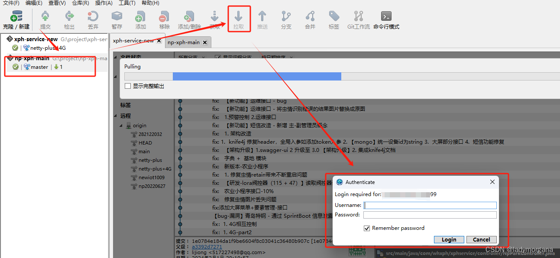Click the Cancel button in Authenticate dialog

pos(481,240)
